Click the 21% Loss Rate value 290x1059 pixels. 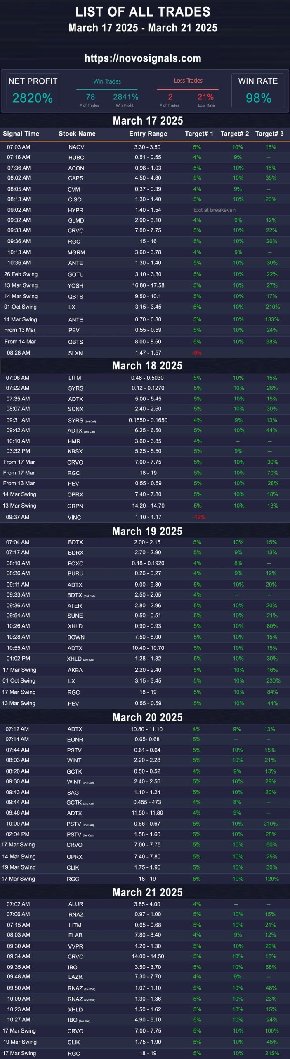tap(205, 97)
